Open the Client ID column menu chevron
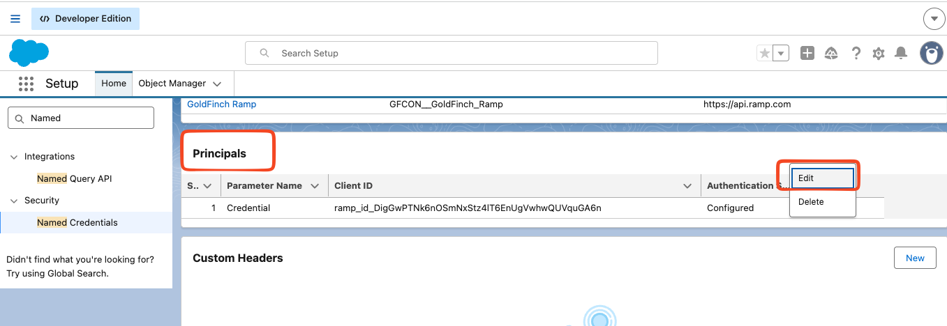This screenshot has width=947, height=326. 687,186
